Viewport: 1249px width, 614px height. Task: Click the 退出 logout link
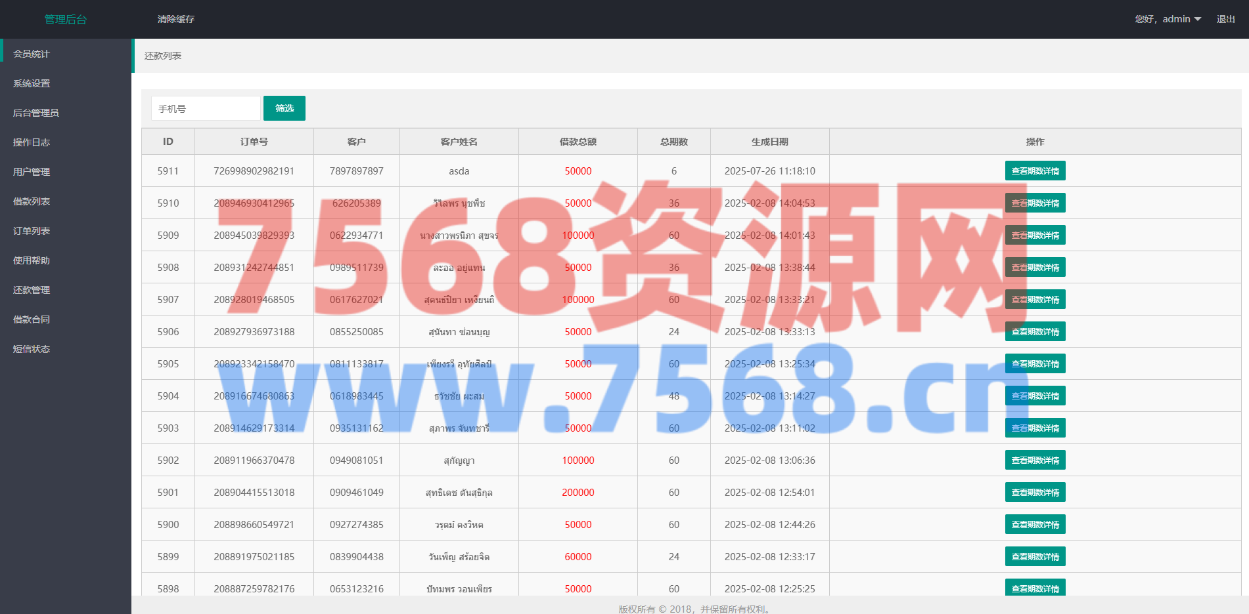point(1225,19)
